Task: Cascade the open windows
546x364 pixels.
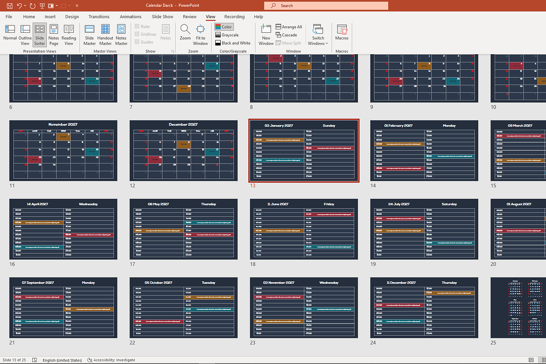Action: pyautogui.click(x=287, y=35)
